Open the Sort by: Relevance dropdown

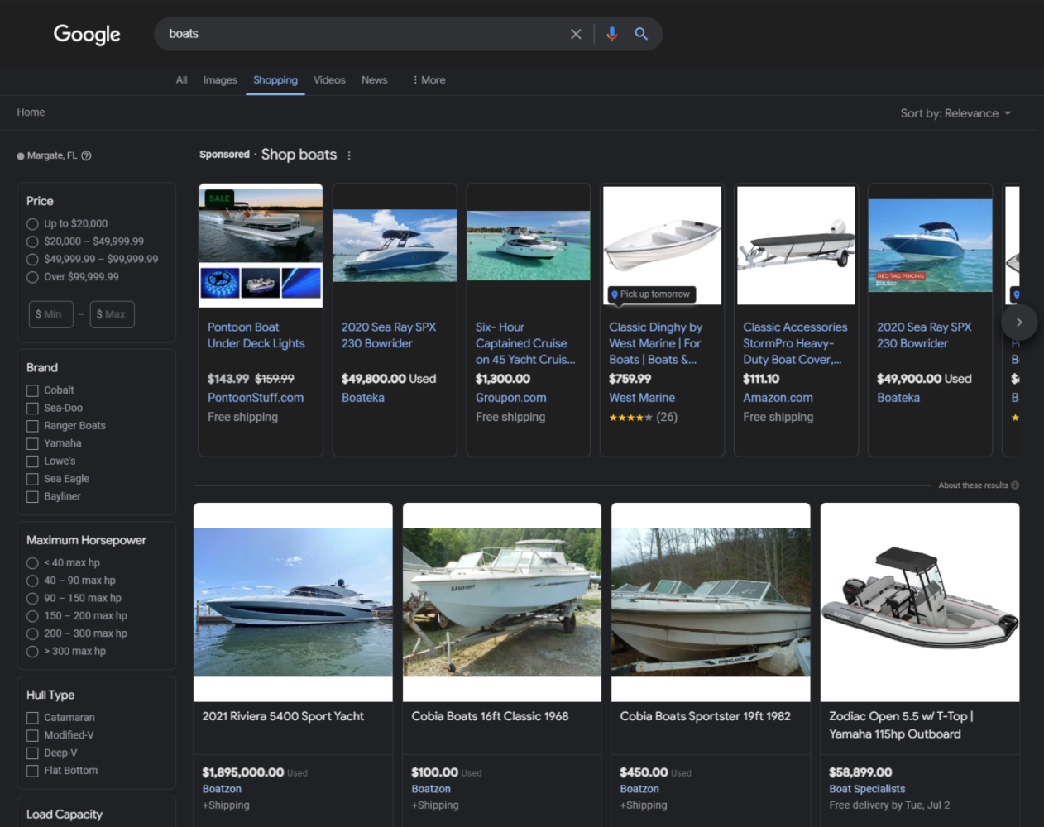click(955, 113)
